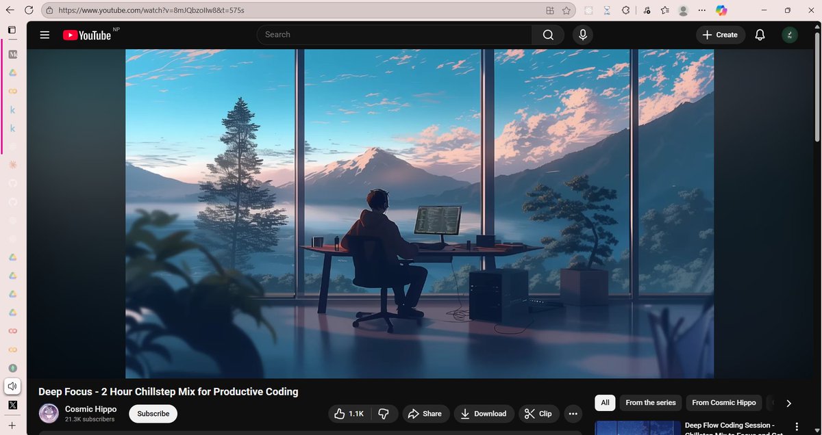Open YouTube notifications bell
The width and height of the screenshot is (822, 435).
(760, 34)
